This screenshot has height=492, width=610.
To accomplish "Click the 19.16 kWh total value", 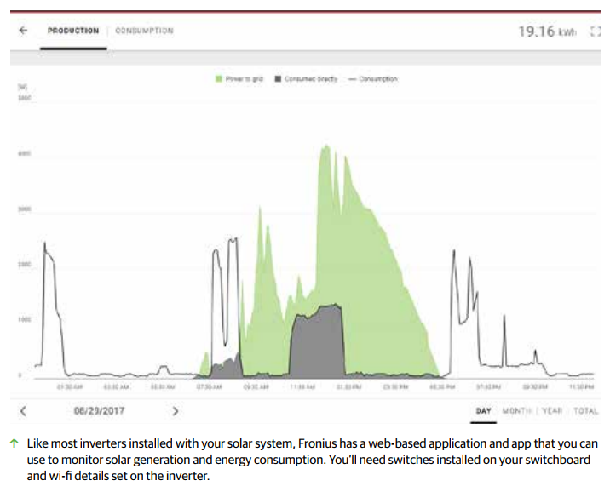I will coord(547,31).
